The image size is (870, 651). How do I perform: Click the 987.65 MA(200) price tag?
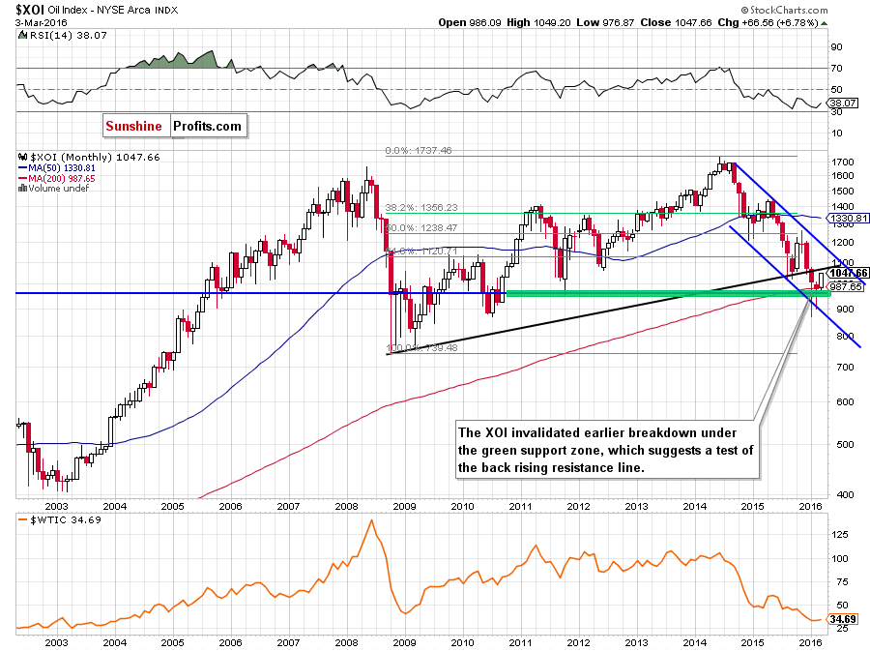click(846, 286)
